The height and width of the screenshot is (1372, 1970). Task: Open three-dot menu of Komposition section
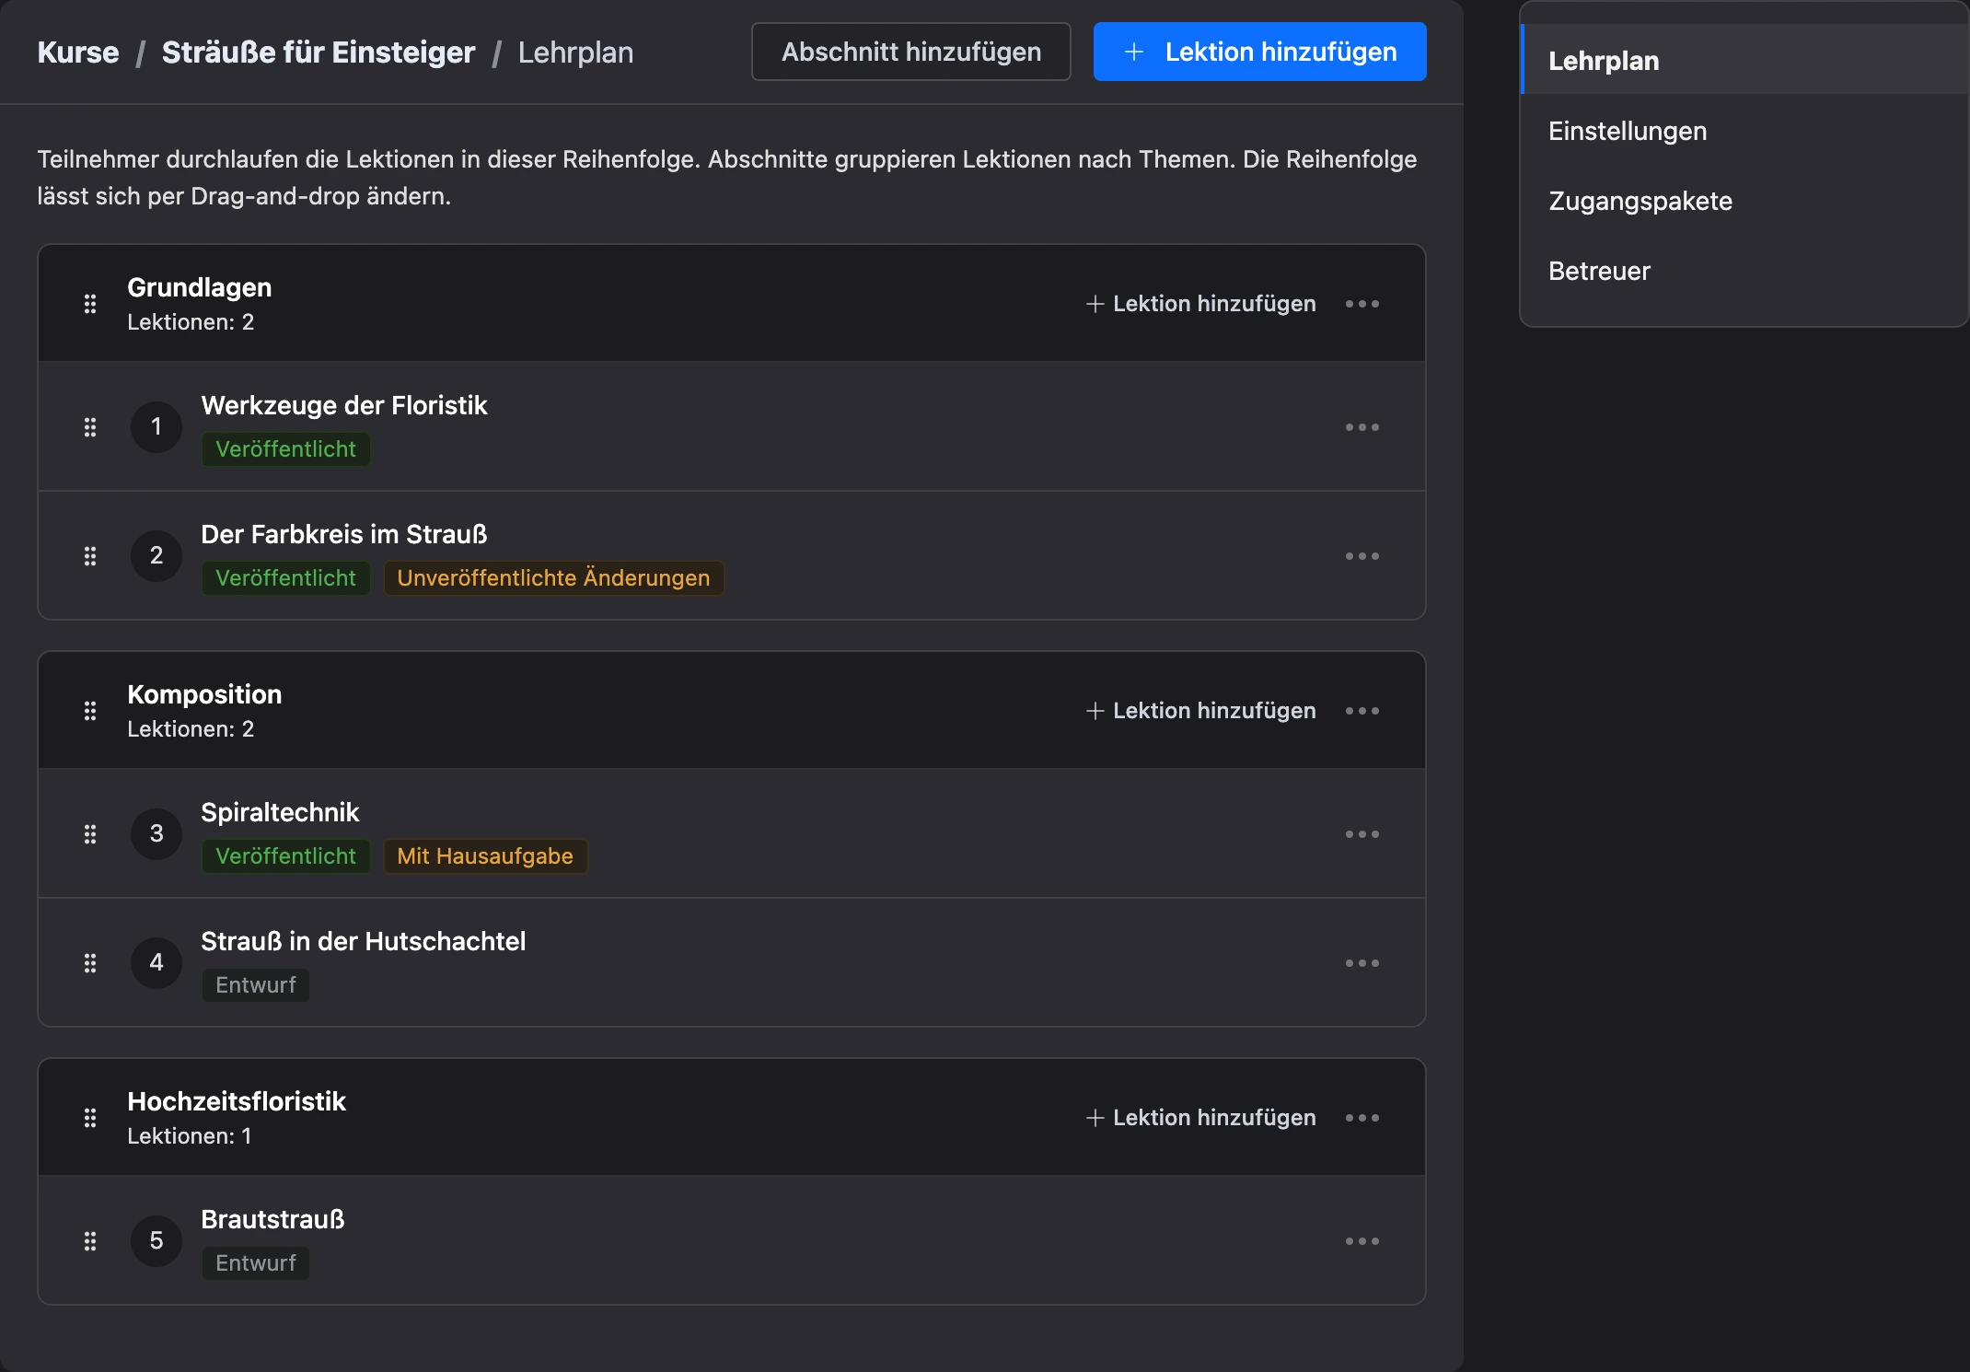[1362, 711]
